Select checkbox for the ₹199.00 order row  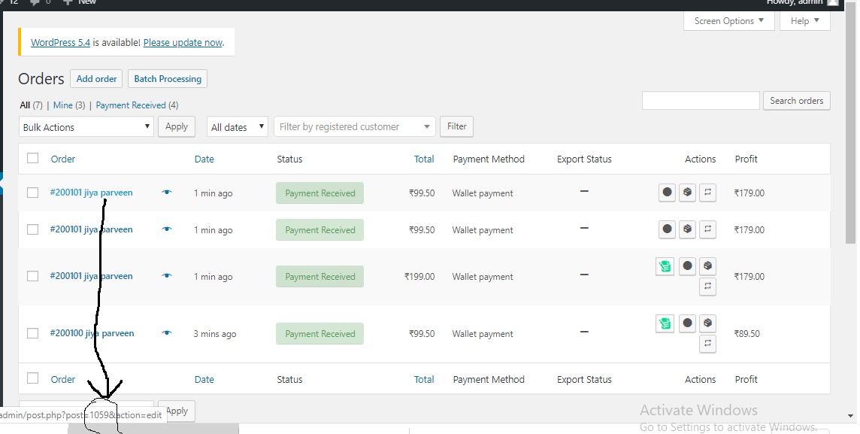click(x=33, y=276)
